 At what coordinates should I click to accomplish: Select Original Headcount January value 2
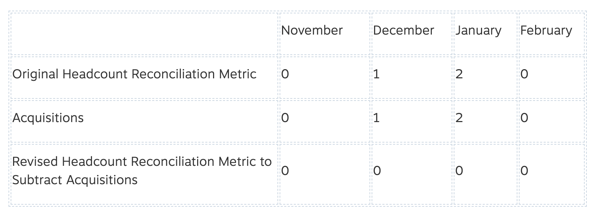click(486, 78)
